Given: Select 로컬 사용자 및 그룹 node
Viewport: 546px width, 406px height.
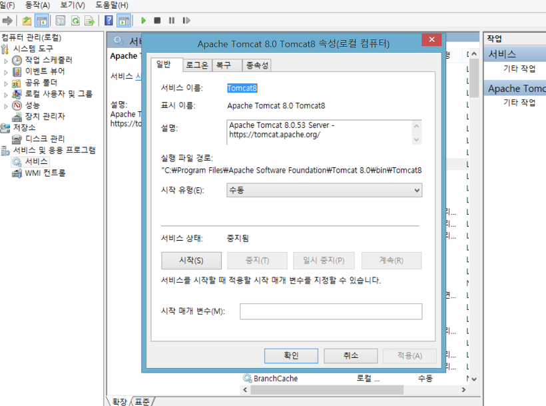Looking at the screenshot, I should pyautogui.click(x=59, y=94).
